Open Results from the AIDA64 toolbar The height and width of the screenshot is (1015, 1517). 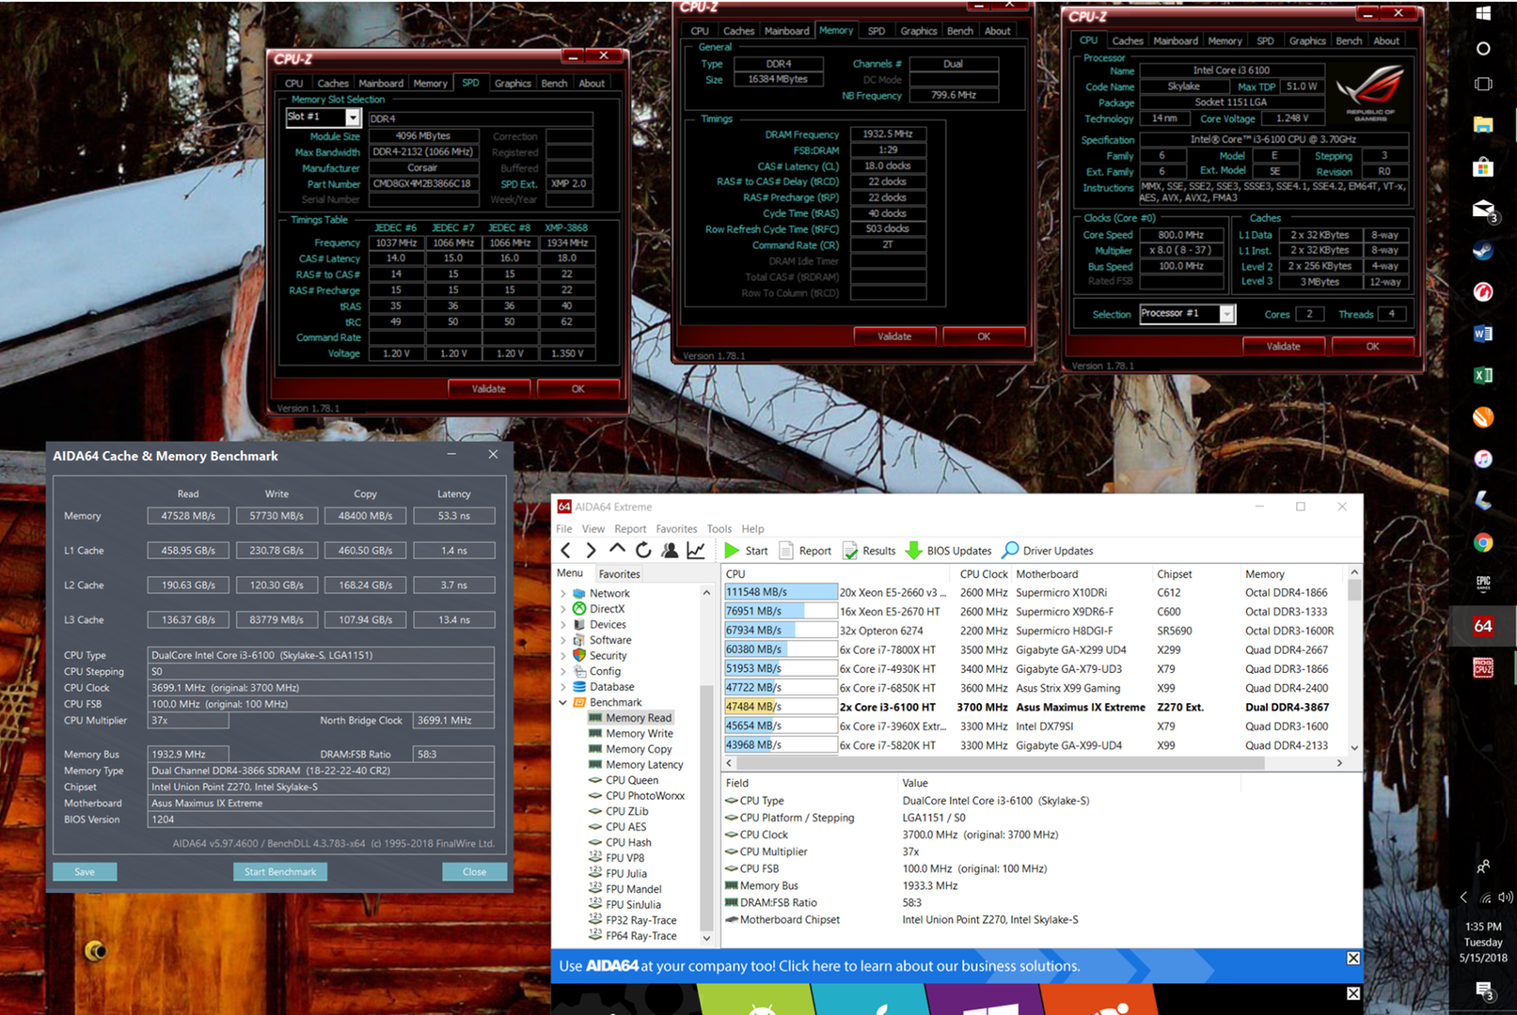tap(870, 551)
